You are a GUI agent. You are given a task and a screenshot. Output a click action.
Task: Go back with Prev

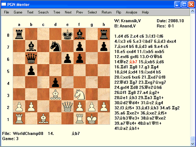[79, 12]
